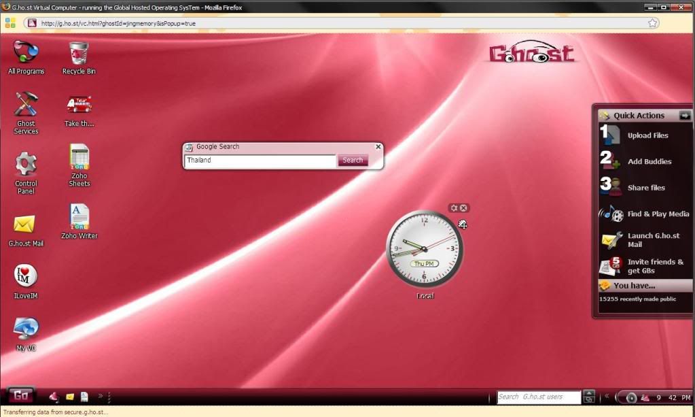Click the Thu PM label on the clock
The height and width of the screenshot is (417, 695).
point(424,263)
